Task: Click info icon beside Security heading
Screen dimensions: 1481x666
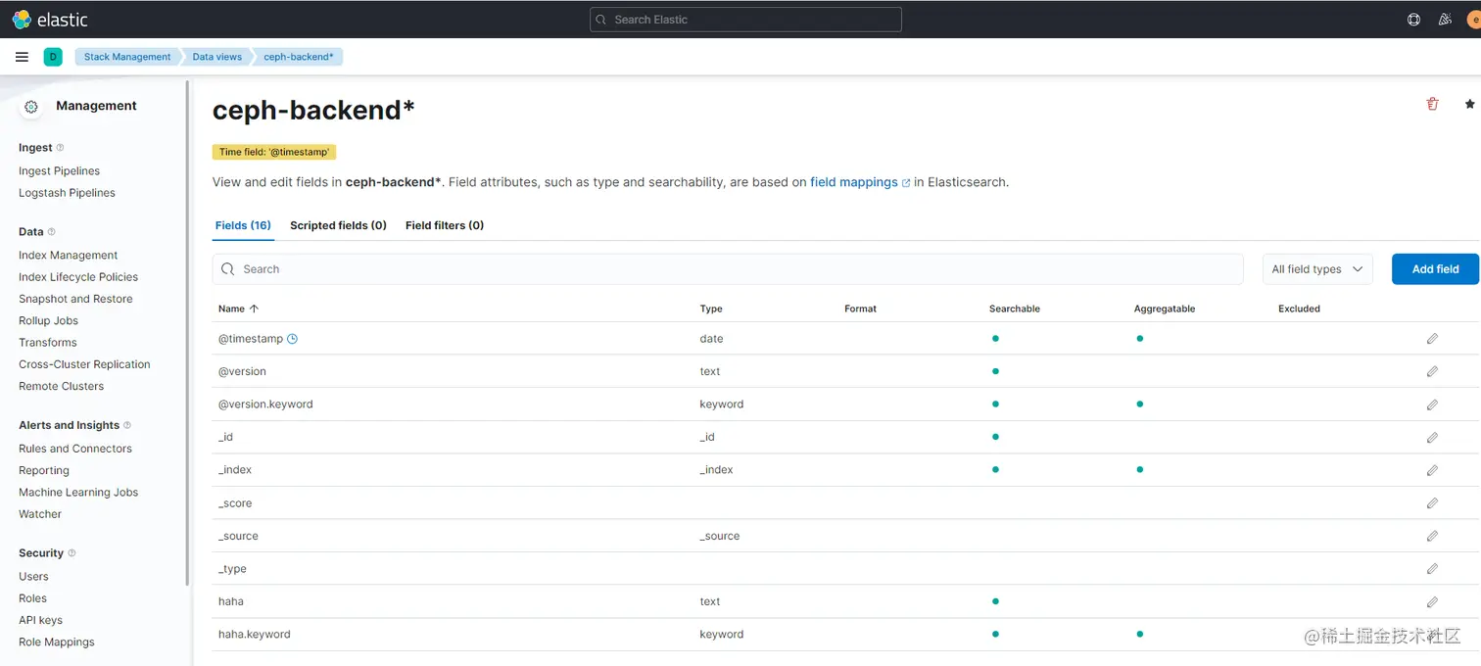Action: (72, 553)
